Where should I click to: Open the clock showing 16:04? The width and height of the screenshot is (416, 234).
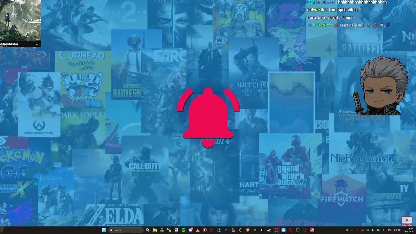tap(408, 230)
